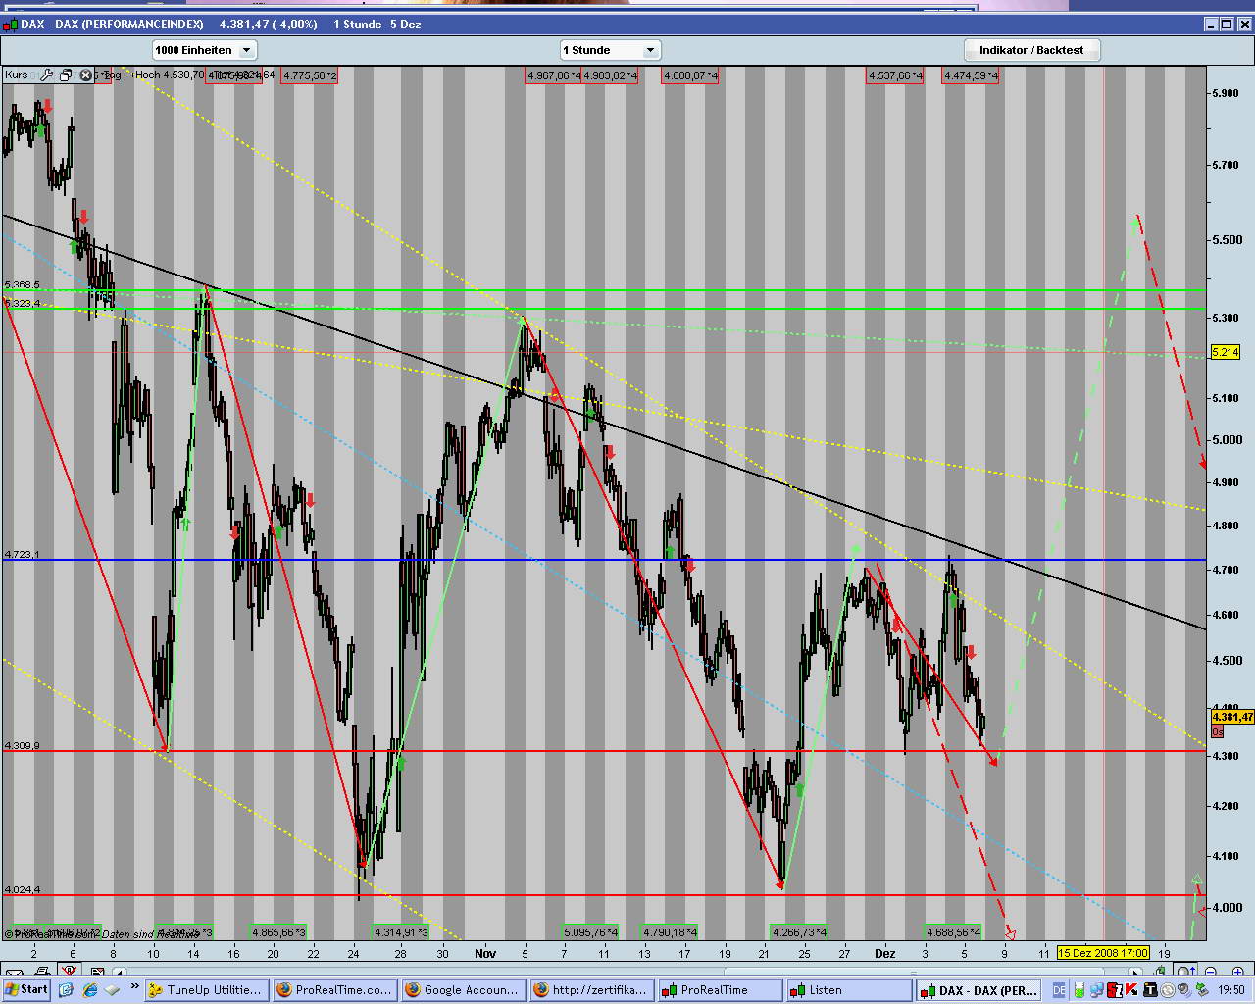
Task: Click the 'Dez' month label on time axis
Action: [885, 953]
